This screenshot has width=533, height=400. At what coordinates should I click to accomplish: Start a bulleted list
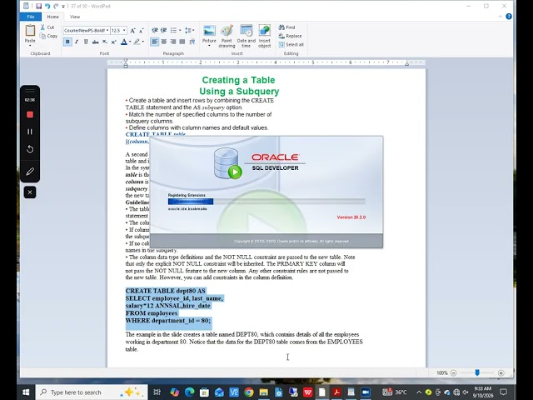173,30
